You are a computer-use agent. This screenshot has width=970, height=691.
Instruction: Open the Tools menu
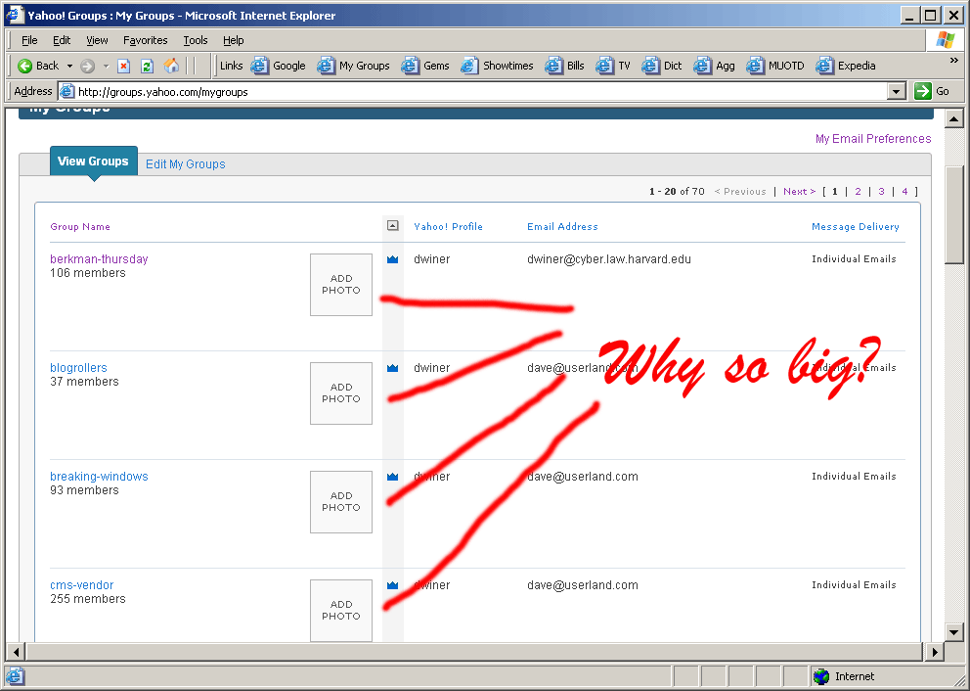click(x=196, y=40)
